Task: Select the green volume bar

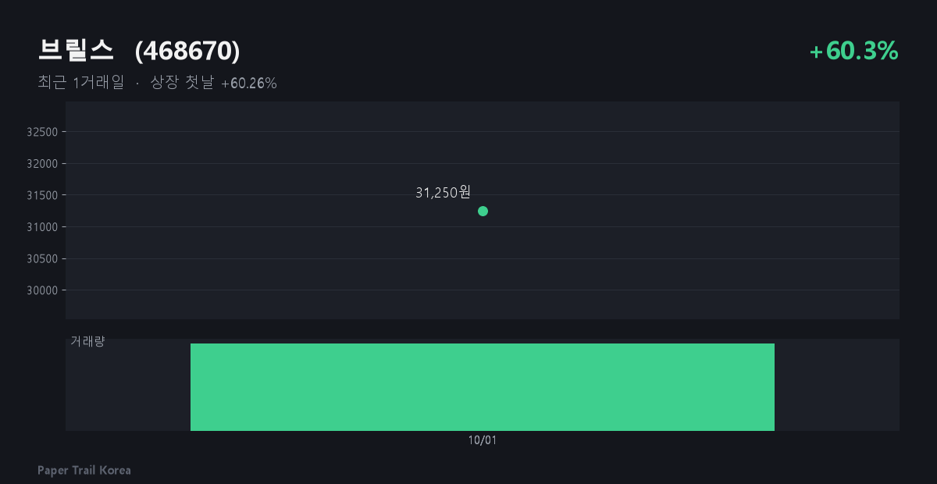Action: 483,387
